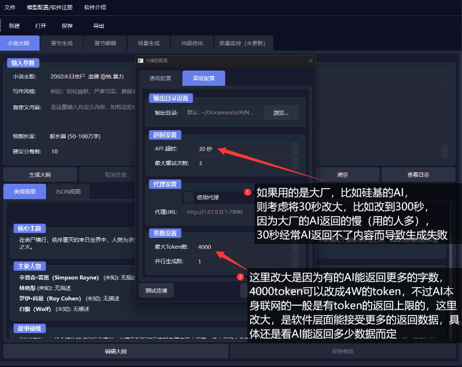Switch to 通用配置 tab in dialog
This screenshot has width=462, height=367.
pyautogui.click(x=160, y=78)
